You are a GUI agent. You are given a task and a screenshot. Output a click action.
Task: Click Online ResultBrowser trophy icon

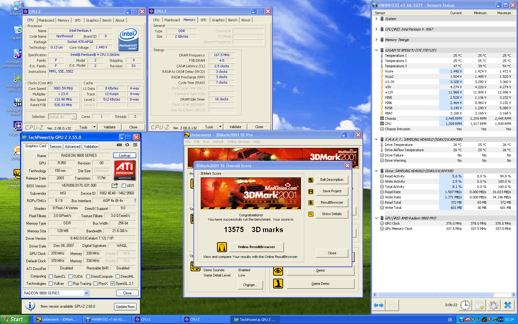click(x=222, y=247)
